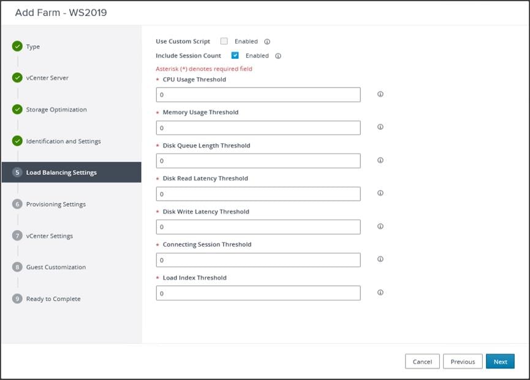Viewport: 530px width, 380px height.
Task: Show info for Connecting Session Threshold
Action: point(380,259)
